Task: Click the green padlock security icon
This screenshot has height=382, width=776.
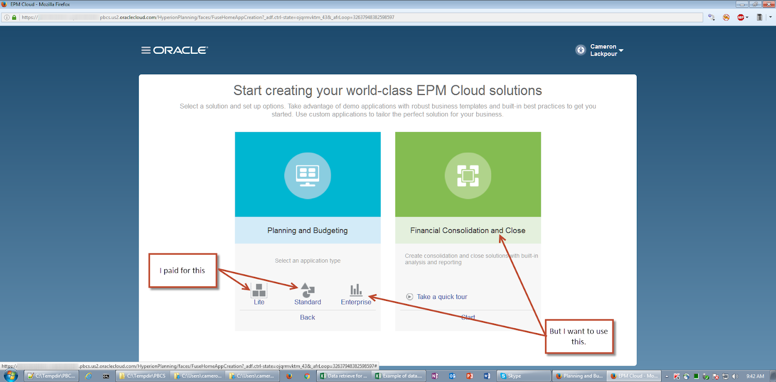Action: click(x=14, y=17)
